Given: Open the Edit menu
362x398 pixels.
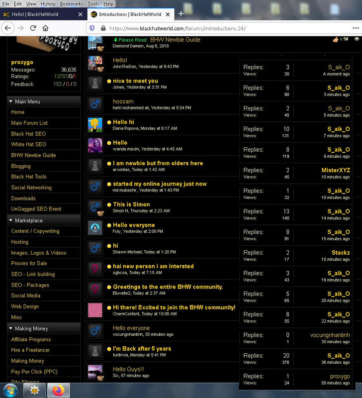Looking at the screenshot, I should click(x=18, y=4).
